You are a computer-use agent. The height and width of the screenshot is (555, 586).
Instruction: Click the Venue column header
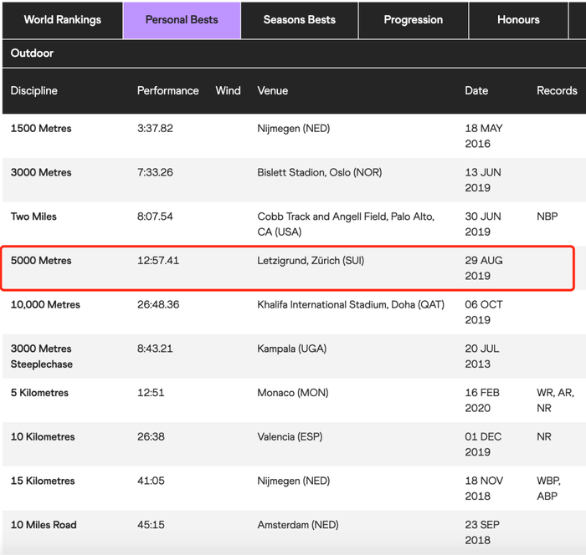(272, 90)
